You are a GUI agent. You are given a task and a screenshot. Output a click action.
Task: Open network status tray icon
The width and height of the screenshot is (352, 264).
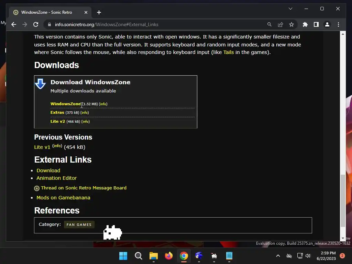(x=300, y=256)
